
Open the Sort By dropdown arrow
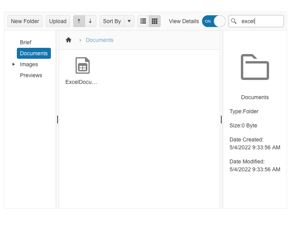coord(129,21)
